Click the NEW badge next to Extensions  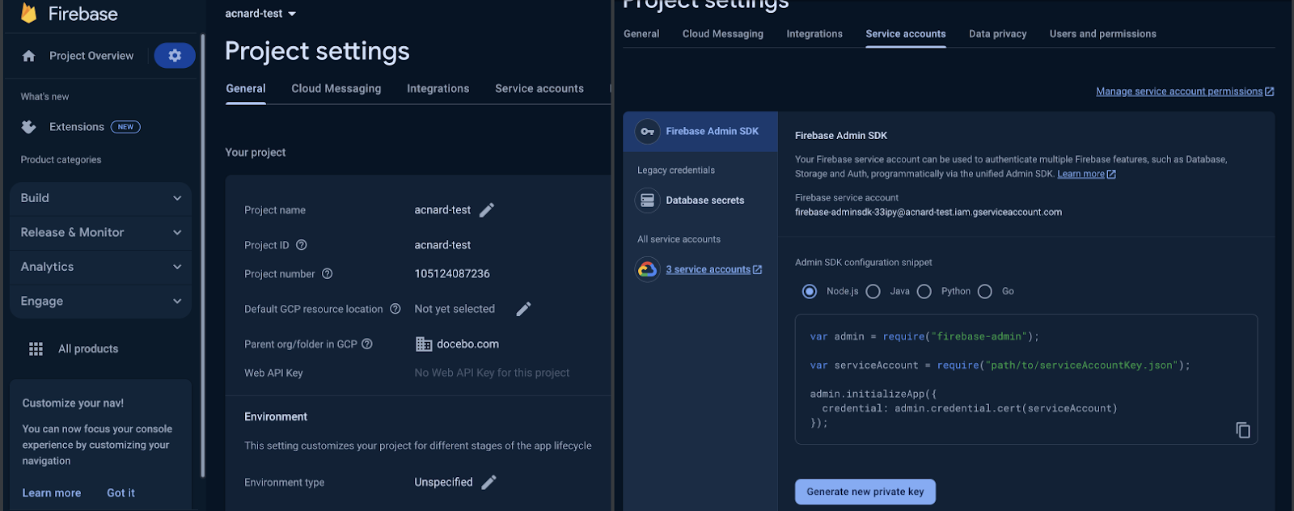click(125, 127)
